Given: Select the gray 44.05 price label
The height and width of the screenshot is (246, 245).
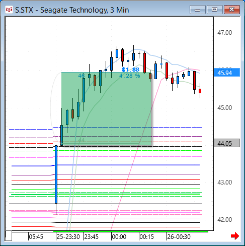Looking at the screenshot, I should [x=227, y=143].
